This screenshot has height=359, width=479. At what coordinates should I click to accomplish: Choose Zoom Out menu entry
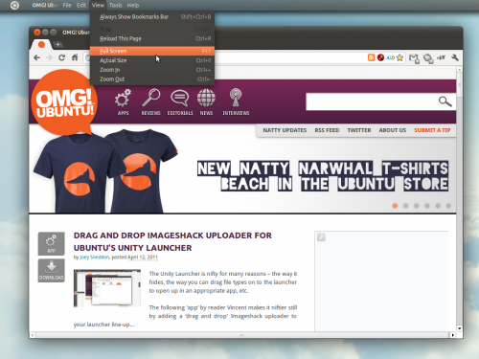(152, 79)
